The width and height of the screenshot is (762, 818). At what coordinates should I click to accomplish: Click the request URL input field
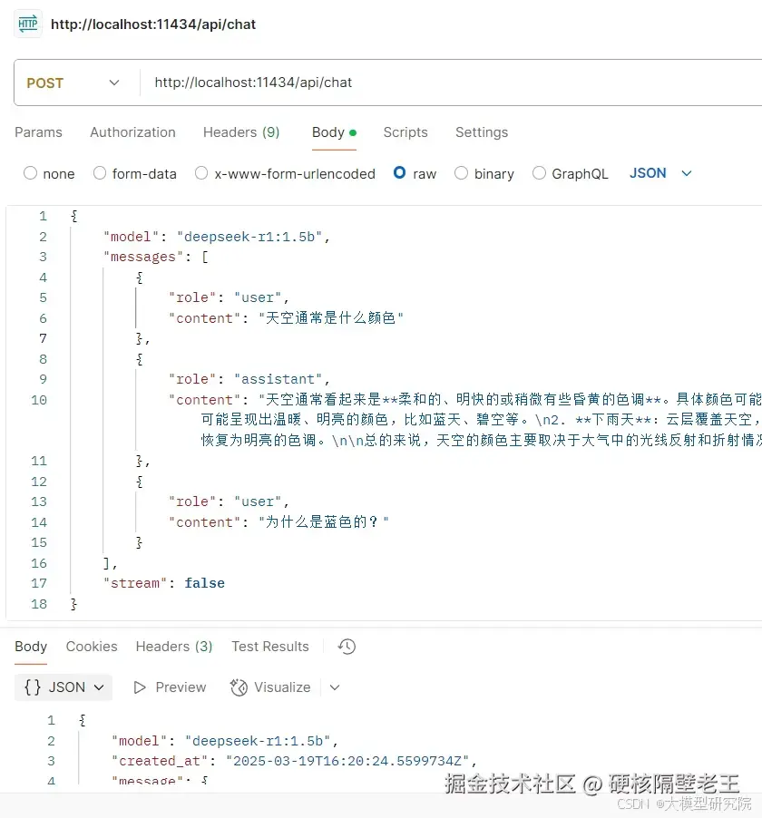point(452,83)
